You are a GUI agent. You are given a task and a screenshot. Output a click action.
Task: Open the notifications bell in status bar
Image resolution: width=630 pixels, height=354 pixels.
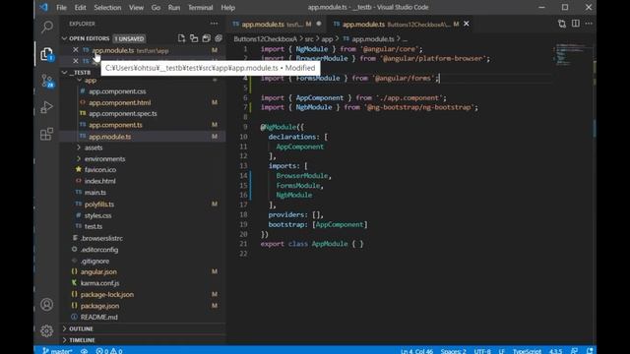click(590, 351)
